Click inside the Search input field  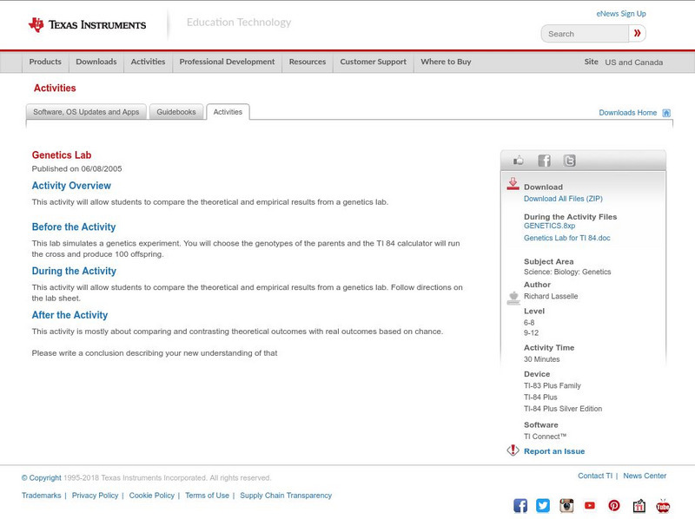point(580,33)
